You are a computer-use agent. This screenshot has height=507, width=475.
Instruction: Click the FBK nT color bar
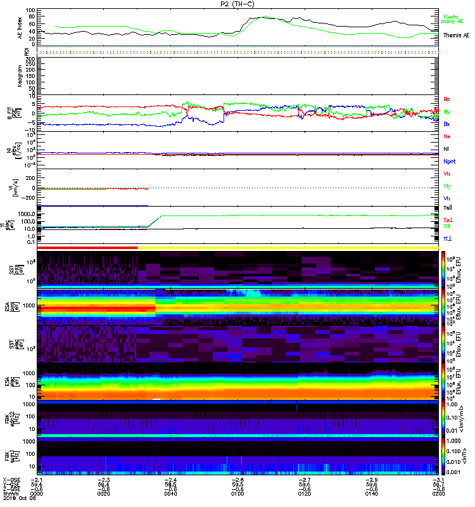(443, 456)
